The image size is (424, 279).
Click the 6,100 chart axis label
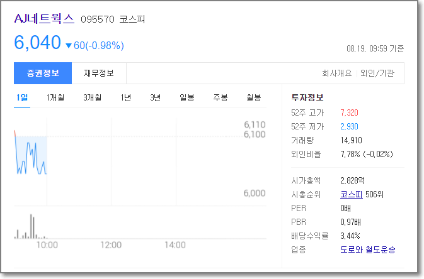255,134
